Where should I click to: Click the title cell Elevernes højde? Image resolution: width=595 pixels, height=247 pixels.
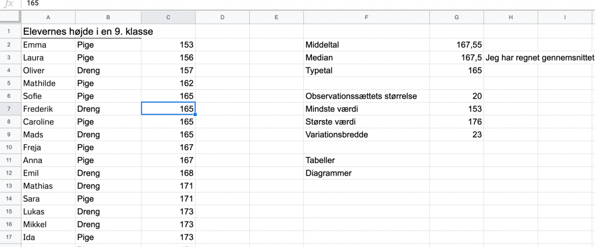[x=88, y=32]
